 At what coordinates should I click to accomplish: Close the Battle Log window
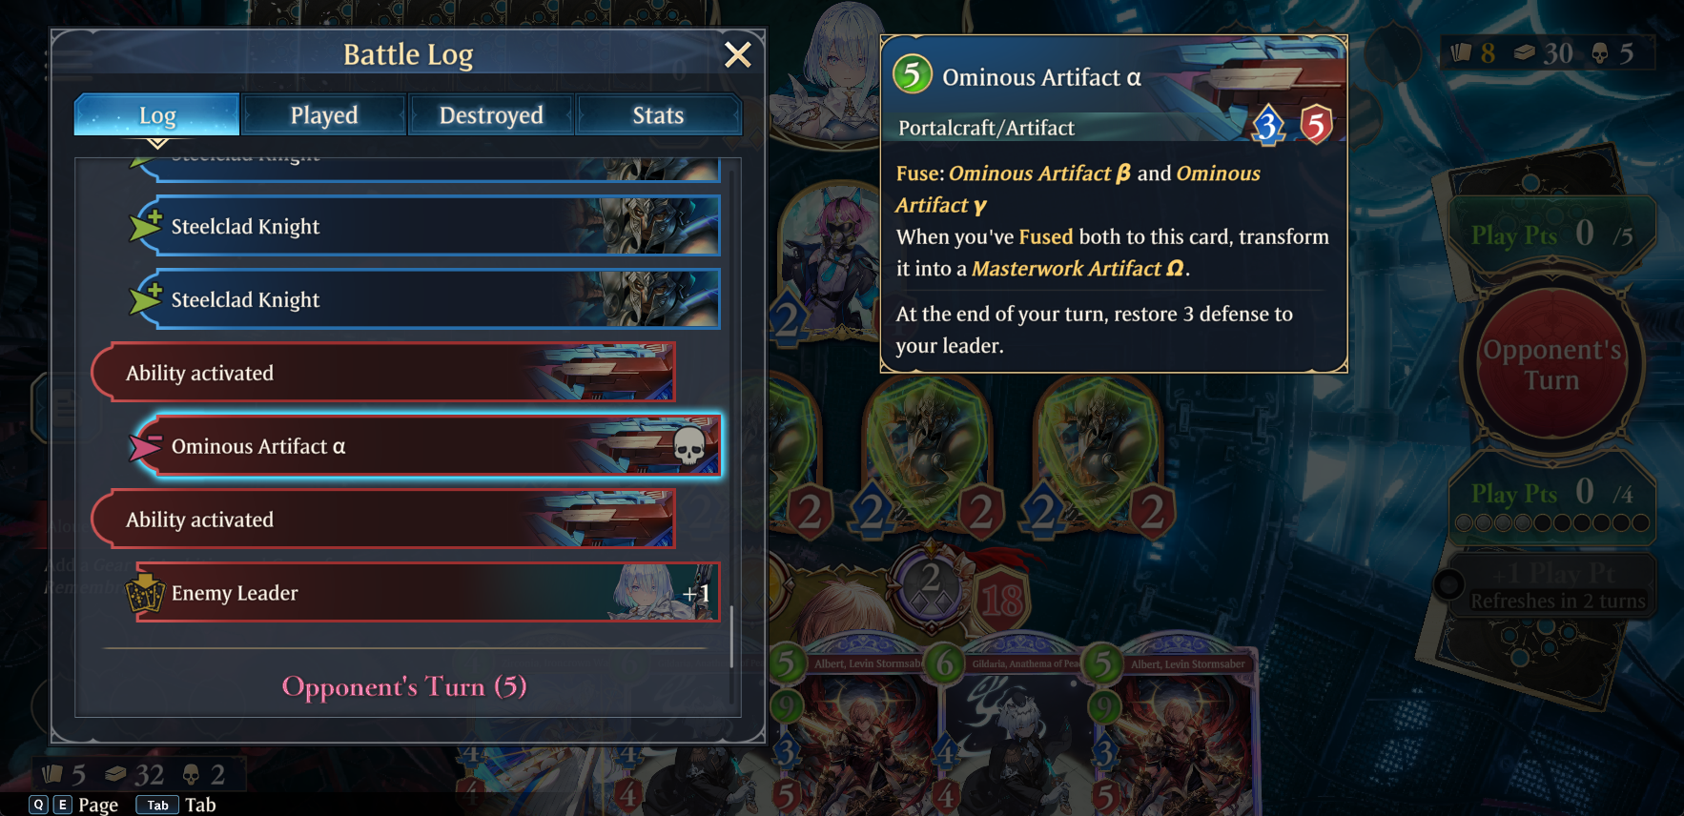(737, 55)
